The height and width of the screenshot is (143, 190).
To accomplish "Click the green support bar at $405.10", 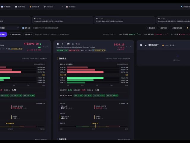I will tap(85, 78).
